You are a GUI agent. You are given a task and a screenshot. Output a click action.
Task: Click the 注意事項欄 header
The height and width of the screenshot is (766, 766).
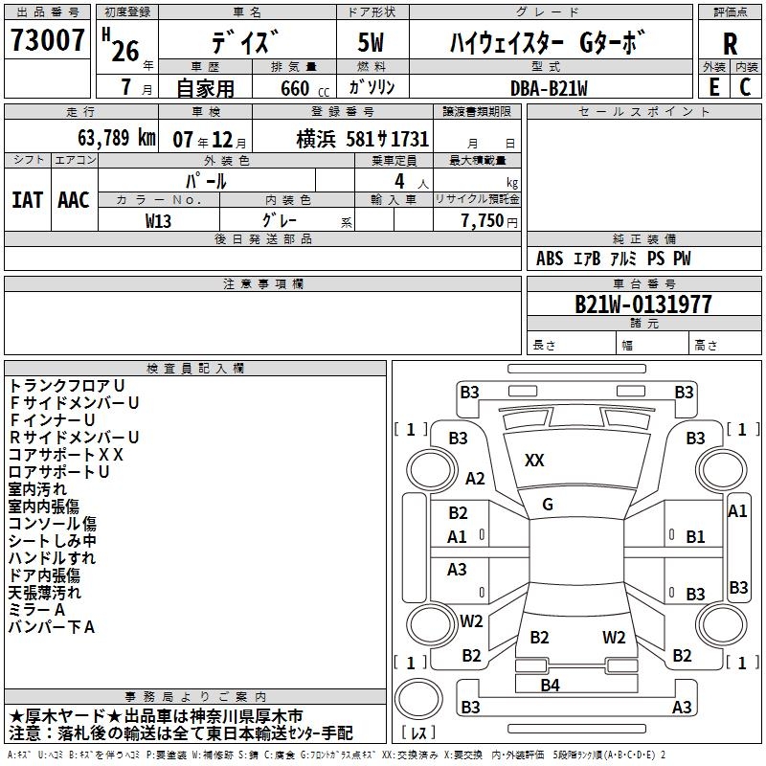coord(262,283)
